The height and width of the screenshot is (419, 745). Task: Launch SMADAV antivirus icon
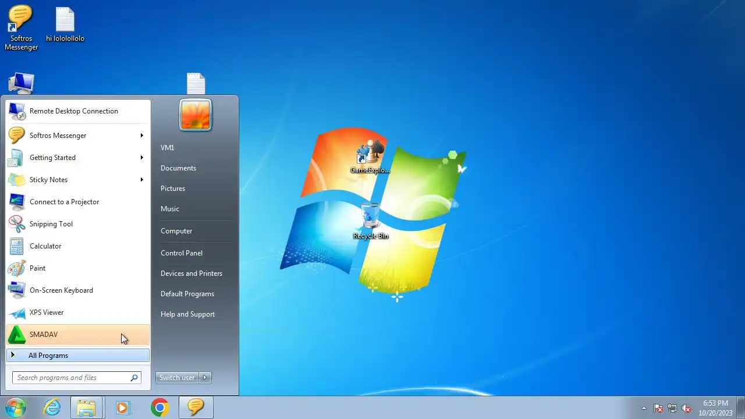coord(17,335)
